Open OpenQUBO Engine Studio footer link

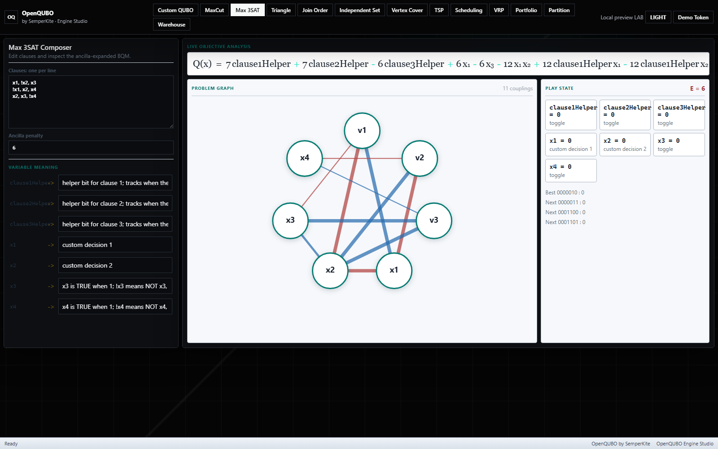click(685, 444)
